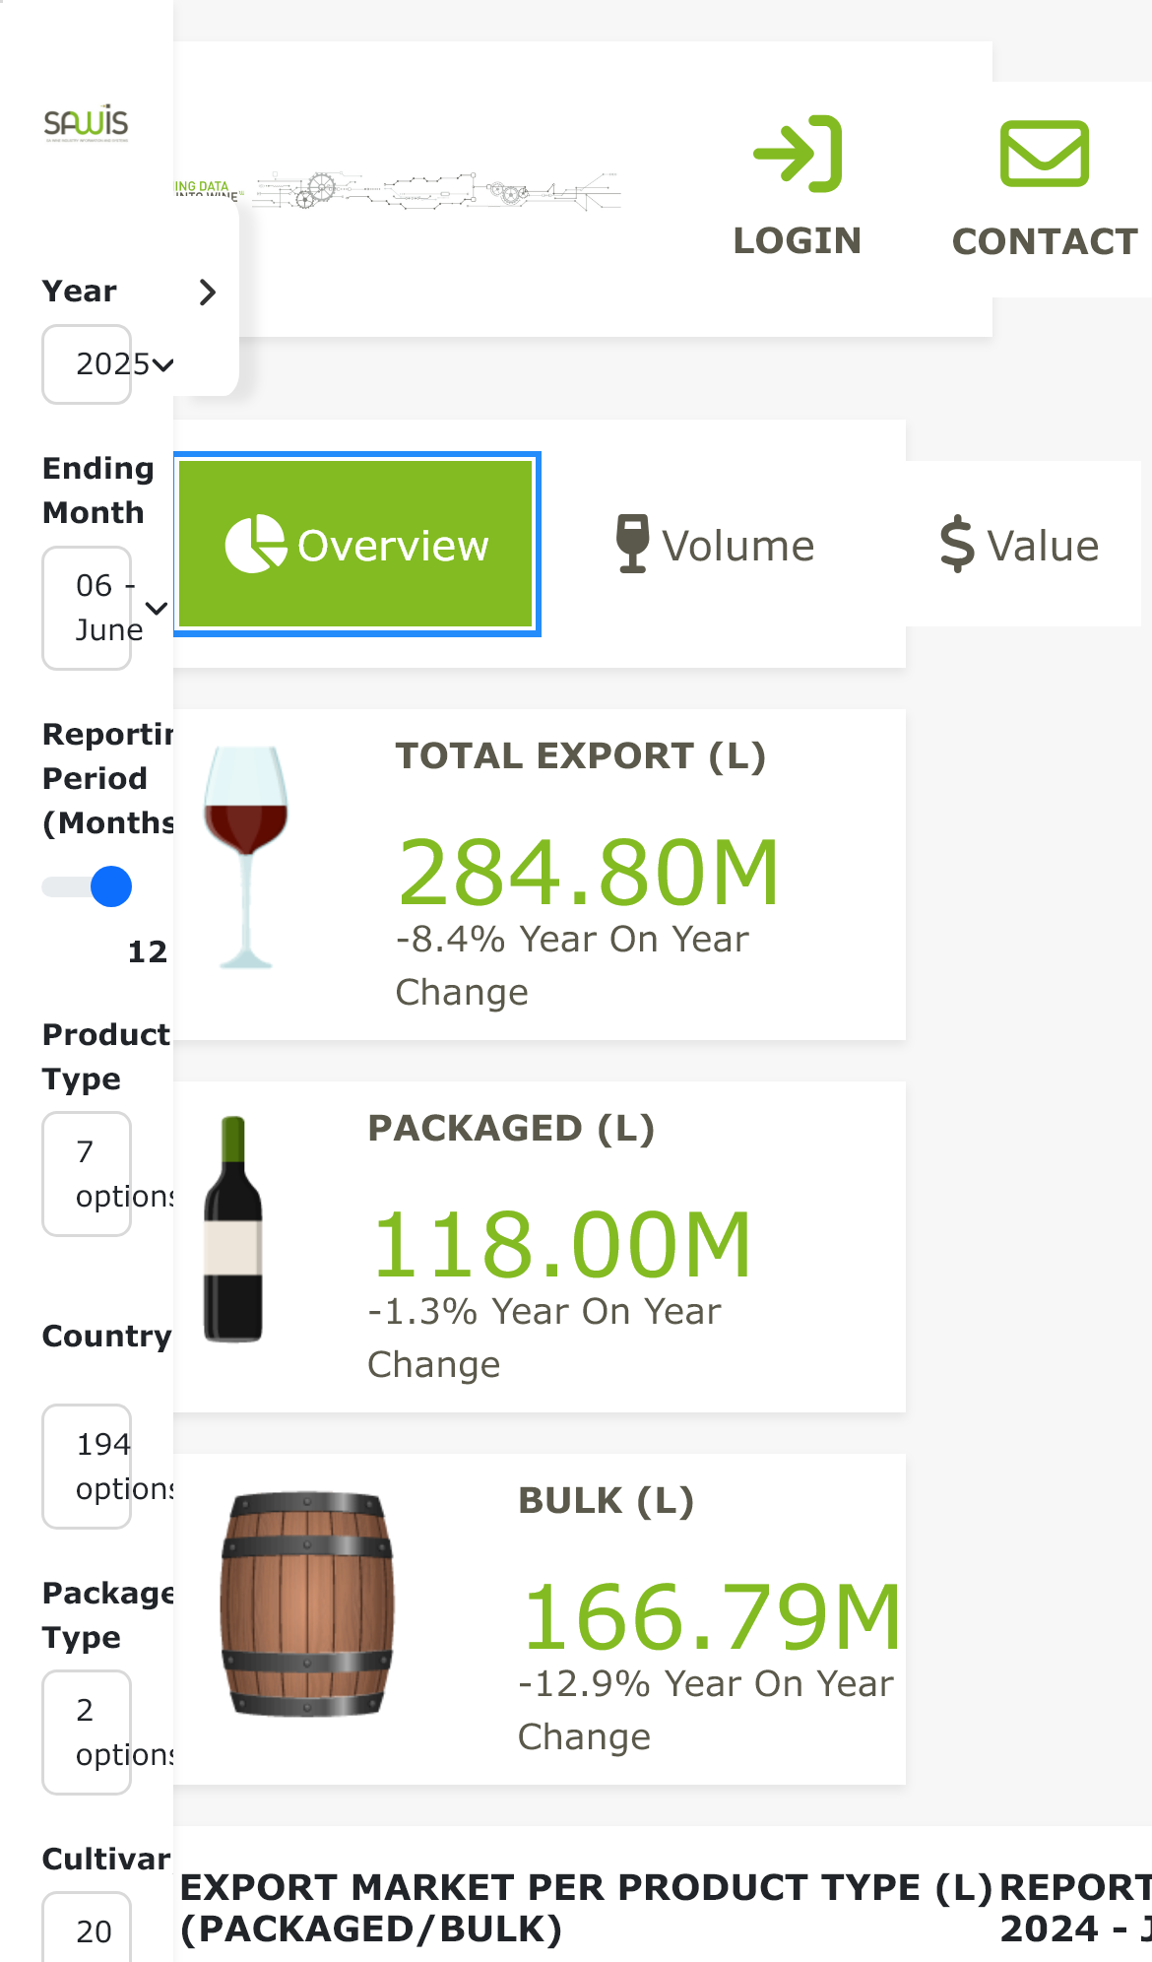Click the contact envelope icon

click(x=1045, y=154)
